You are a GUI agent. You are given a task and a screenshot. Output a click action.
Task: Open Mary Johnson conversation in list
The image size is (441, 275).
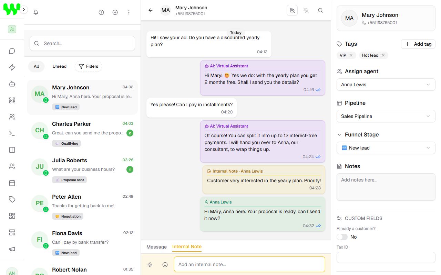point(82,98)
